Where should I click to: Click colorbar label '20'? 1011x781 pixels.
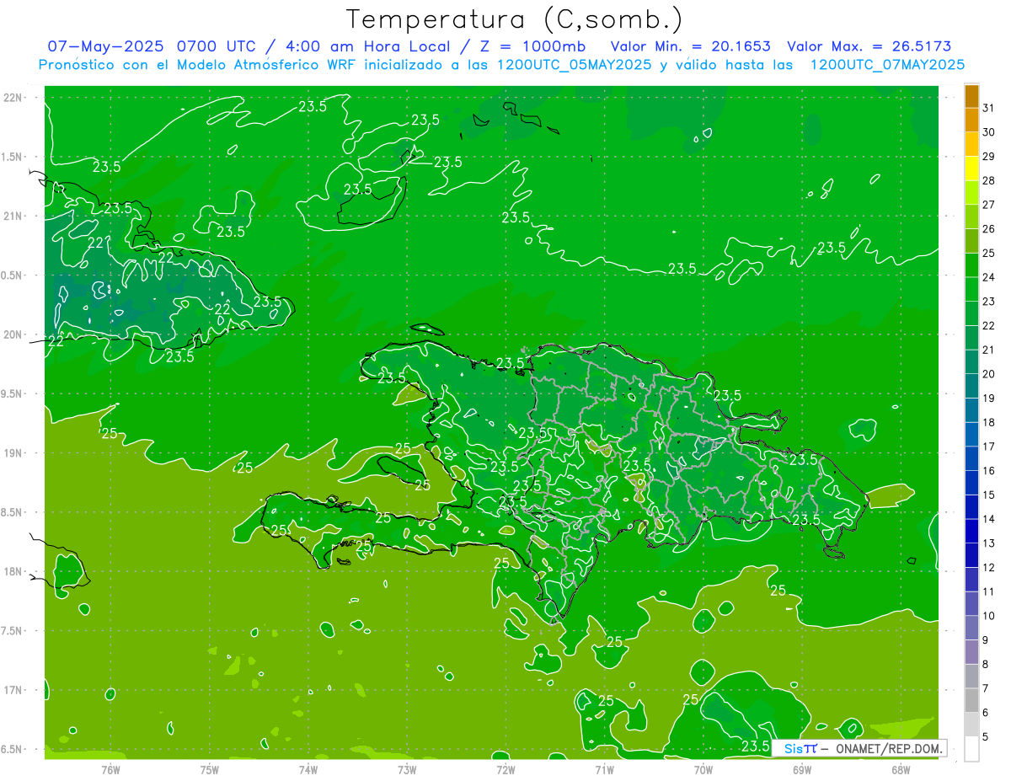[988, 374]
